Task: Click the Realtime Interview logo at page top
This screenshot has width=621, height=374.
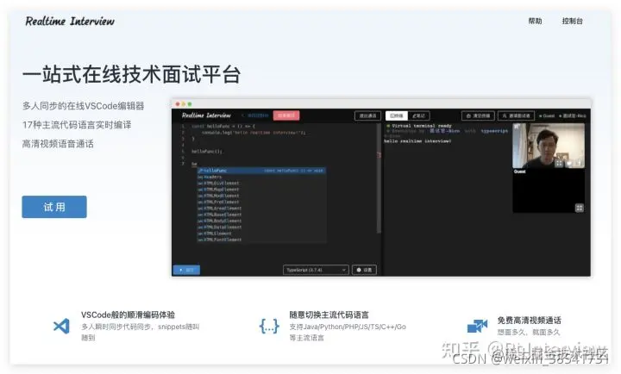Action: pos(70,21)
